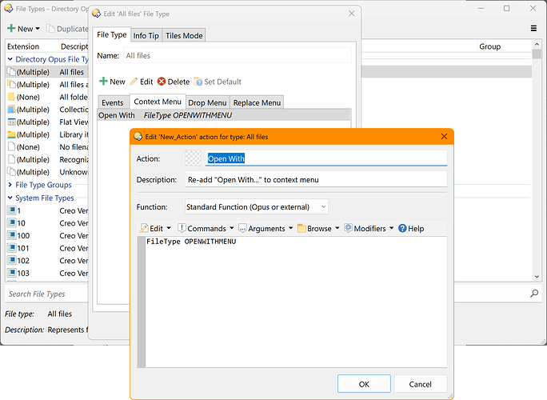Switch to the Drop Menu tab

pyautogui.click(x=208, y=102)
